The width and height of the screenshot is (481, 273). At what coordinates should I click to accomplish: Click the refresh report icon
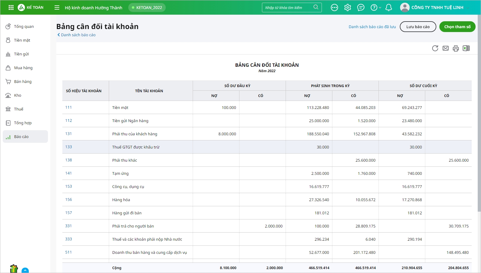[435, 48]
